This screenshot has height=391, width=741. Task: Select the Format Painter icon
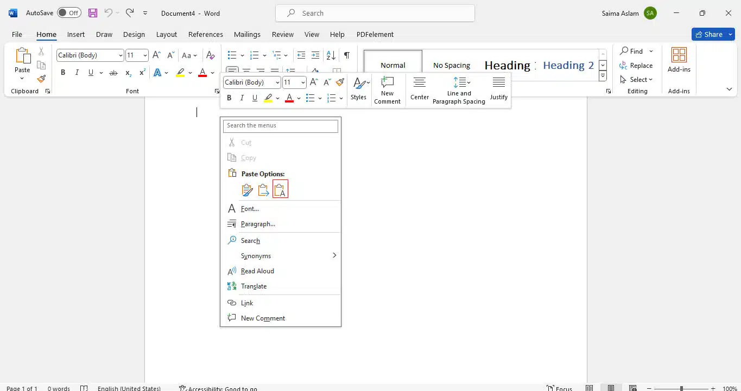point(41,78)
